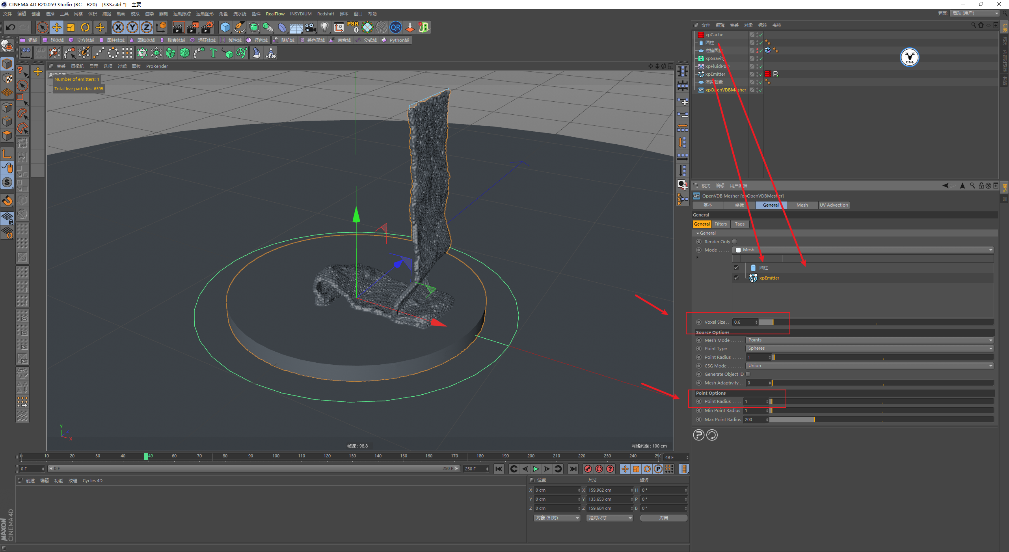Open the Filters sub-tab
1009x552 pixels.
point(720,224)
